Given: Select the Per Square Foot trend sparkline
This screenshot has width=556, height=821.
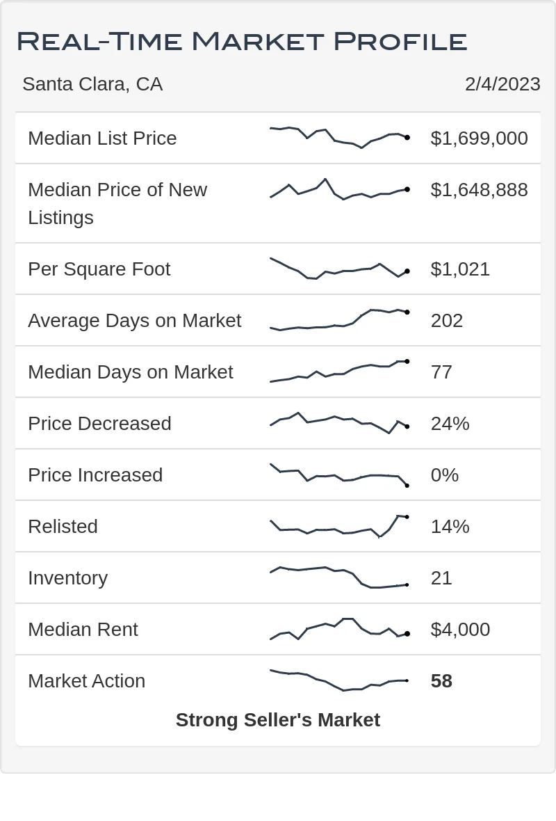Looking at the screenshot, I should click(x=339, y=269).
